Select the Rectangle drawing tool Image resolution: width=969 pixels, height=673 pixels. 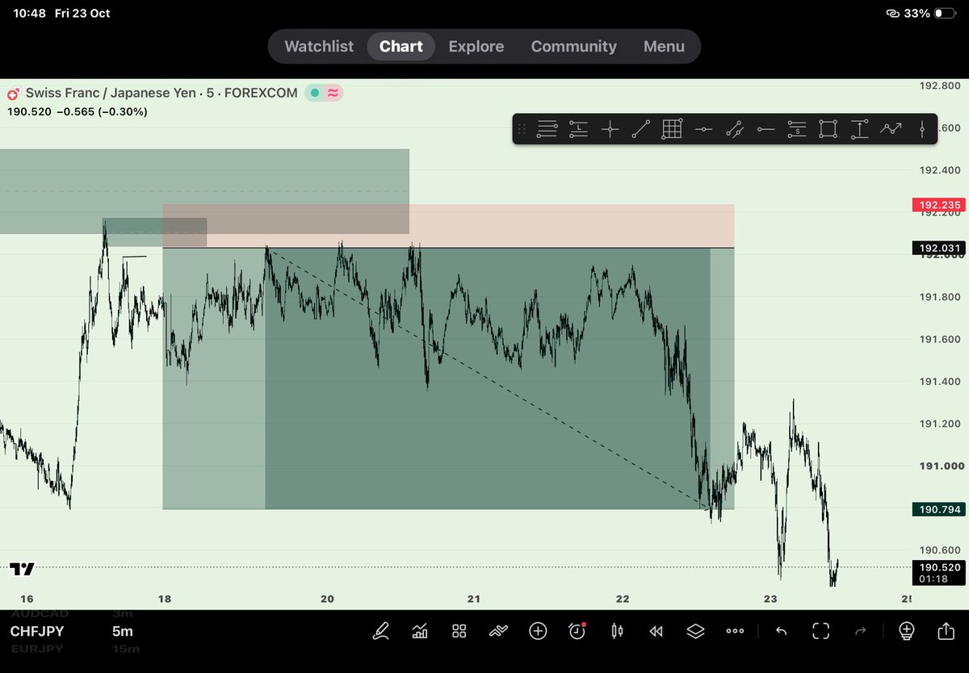coord(828,129)
